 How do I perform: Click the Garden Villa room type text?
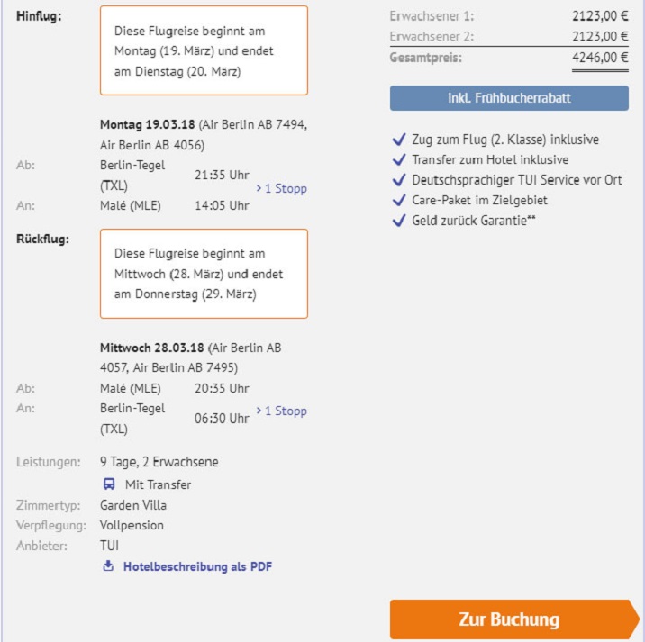click(x=133, y=505)
